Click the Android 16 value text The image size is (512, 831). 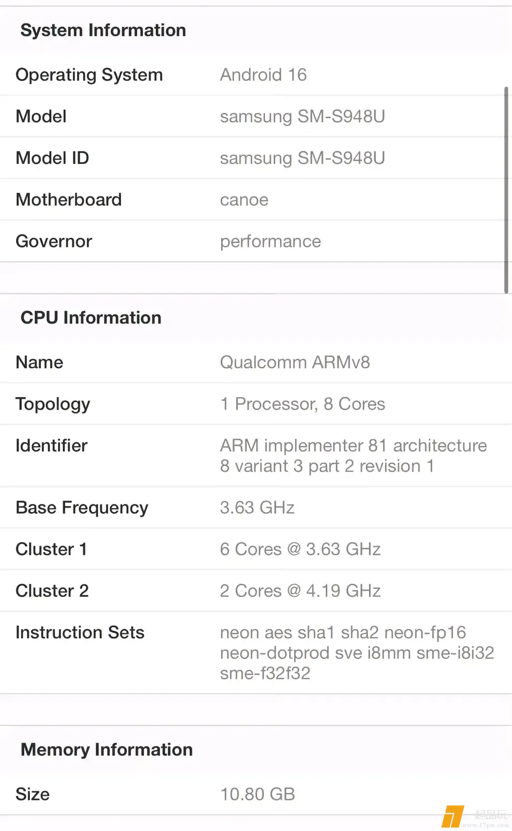[x=263, y=75]
